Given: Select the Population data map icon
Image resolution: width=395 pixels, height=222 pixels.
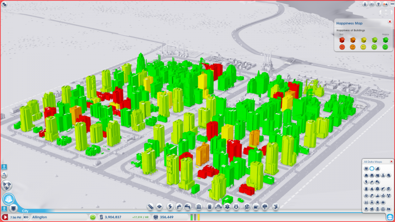Looking at the screenshot, I should 366,168.
